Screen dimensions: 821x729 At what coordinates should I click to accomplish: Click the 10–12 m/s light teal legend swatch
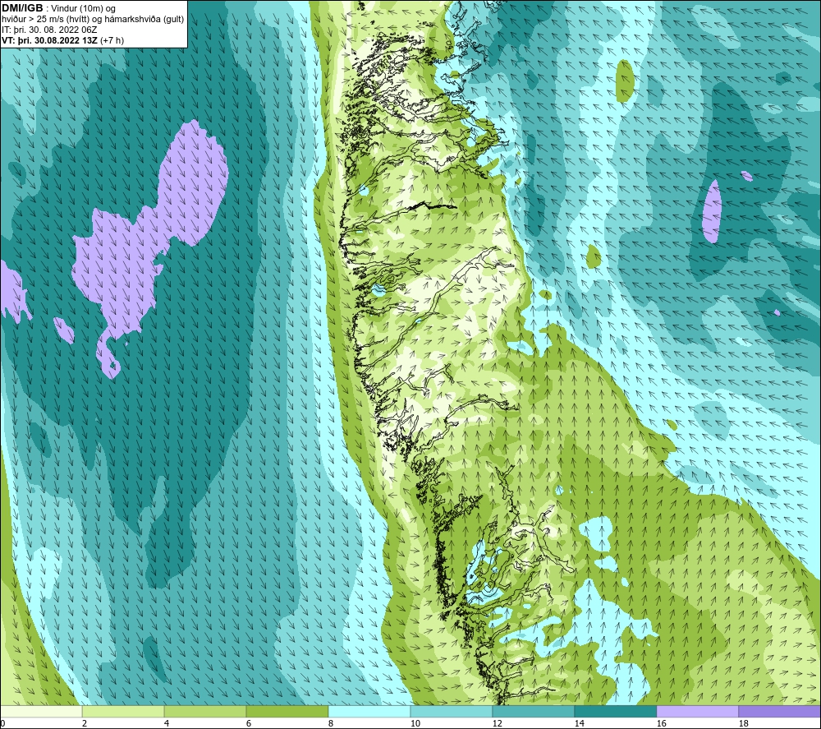452,712
